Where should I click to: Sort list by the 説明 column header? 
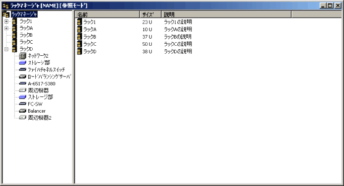pos(227,15)
